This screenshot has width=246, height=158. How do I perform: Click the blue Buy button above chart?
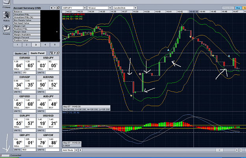click(x=238, y=8)
